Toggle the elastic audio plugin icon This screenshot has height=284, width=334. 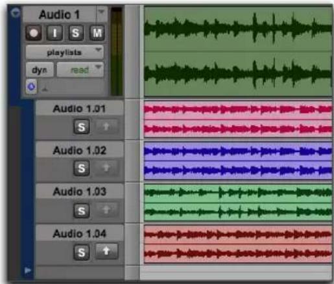[x=31, y=86]
